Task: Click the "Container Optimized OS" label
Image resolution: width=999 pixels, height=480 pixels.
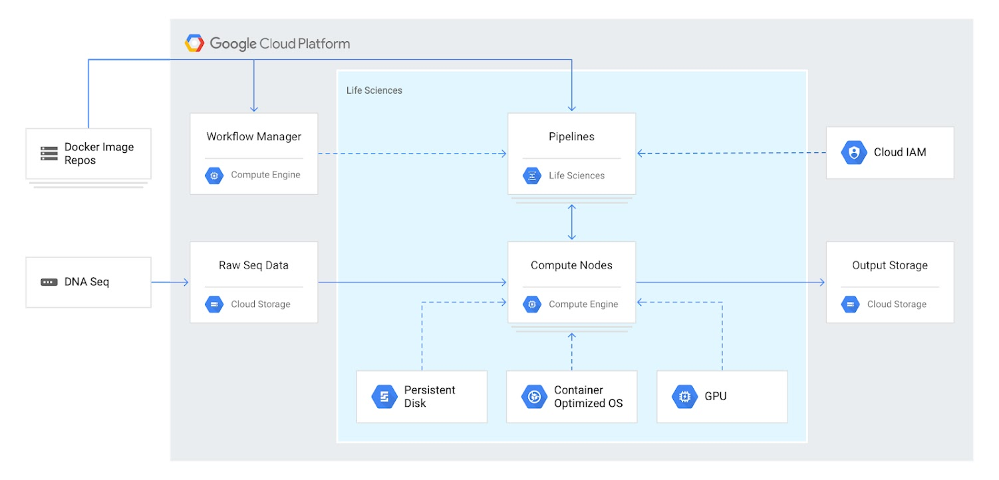Action: [x=589, y=397]
